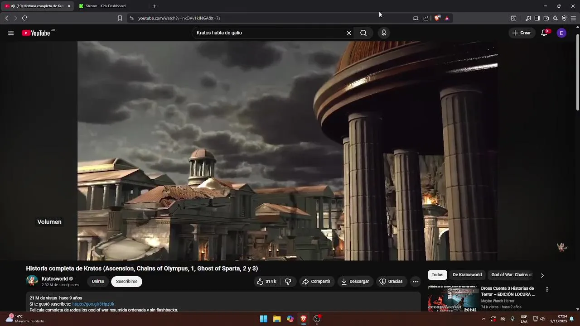Image resolution: width=580 pixels, height=326 pixels.
Task: Select the De Kratosworld filter chip
Action: (467, 275)
